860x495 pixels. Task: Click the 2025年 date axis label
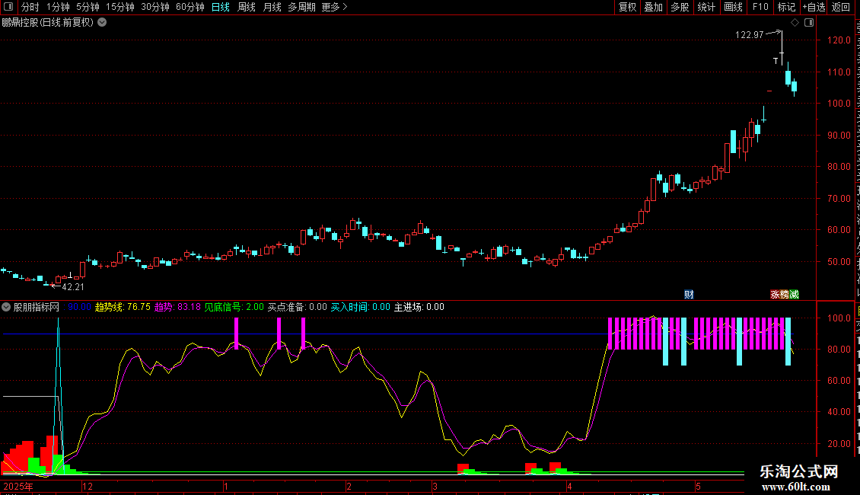click(18, 487)
